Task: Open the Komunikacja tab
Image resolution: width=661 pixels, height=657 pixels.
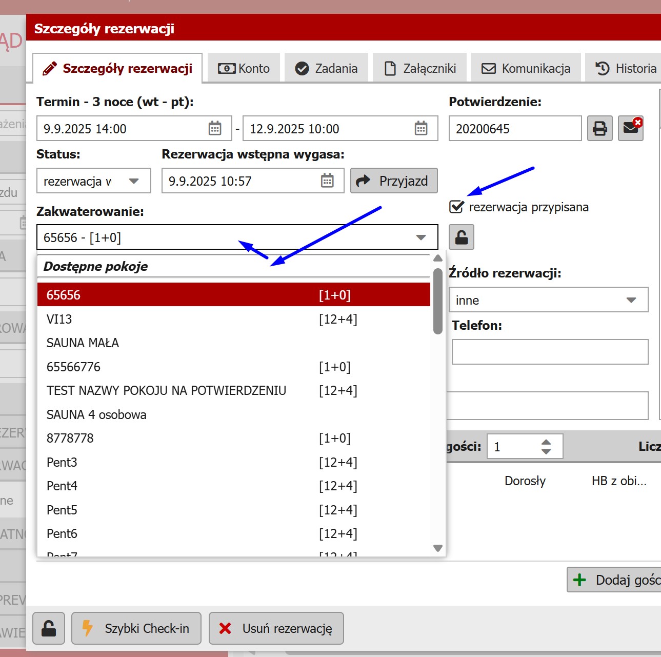Action: [x=526, y=68]
